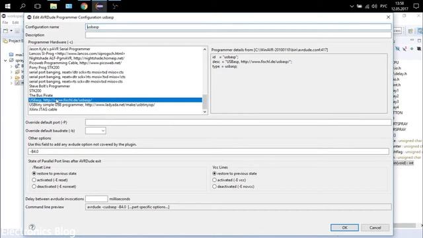The image size is (423, 238).
Task: Click the help question mark icon
Action: point(32,227)
